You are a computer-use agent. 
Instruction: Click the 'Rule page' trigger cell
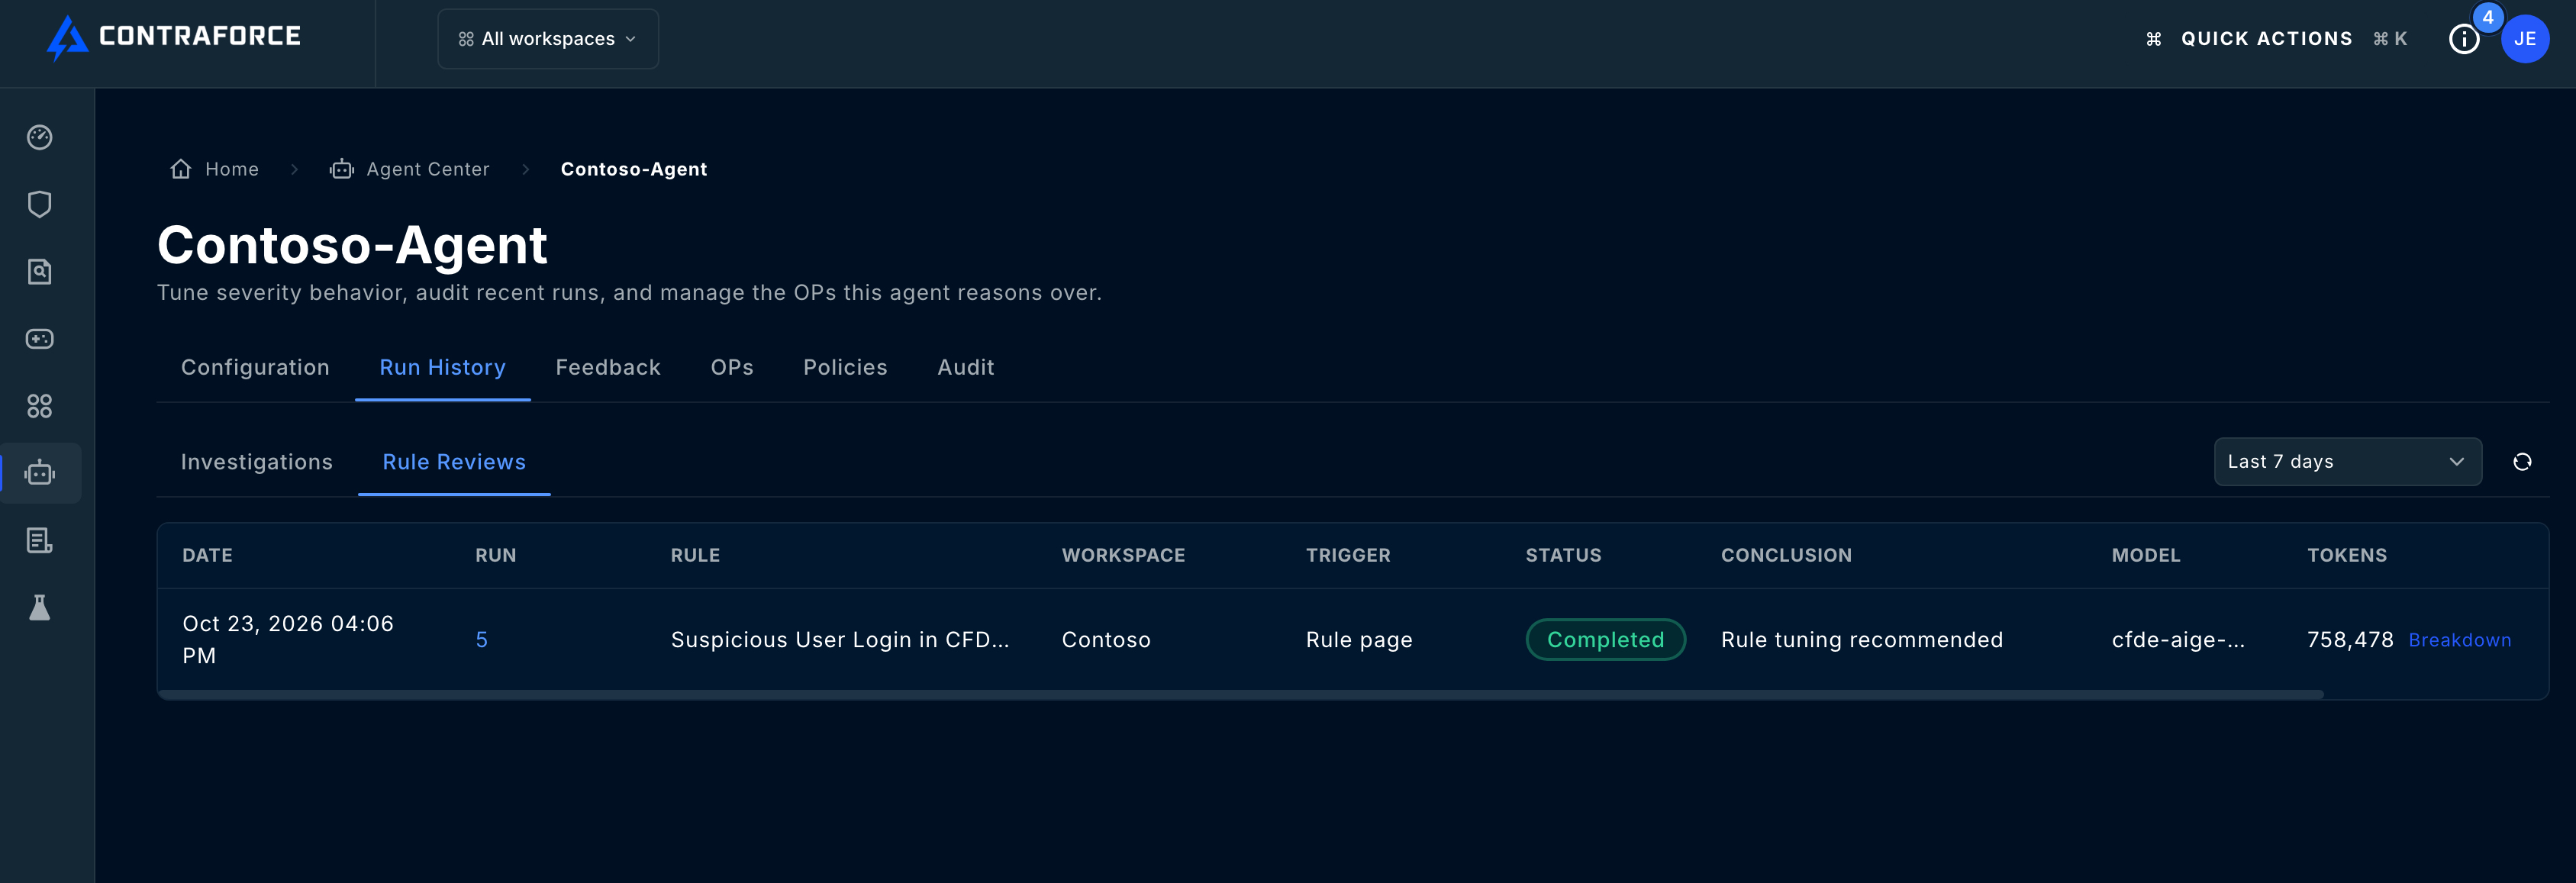click(x=1359, y=640)
